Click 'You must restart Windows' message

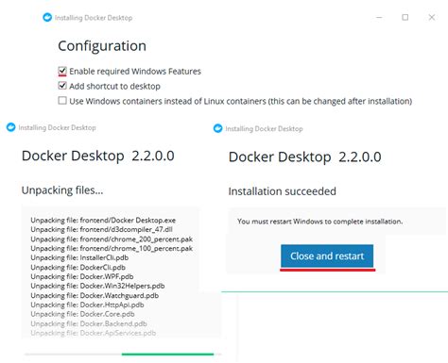pyautogui.click(x=319, y=222)
